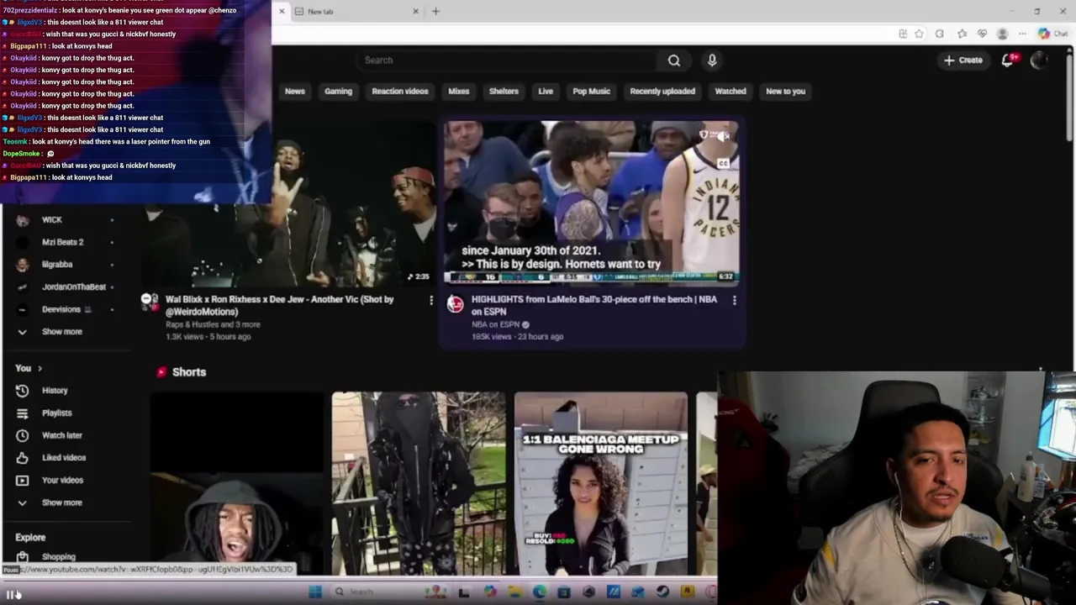Pause the stream with the pause button

pyautogui.click(x=11, y=595)
